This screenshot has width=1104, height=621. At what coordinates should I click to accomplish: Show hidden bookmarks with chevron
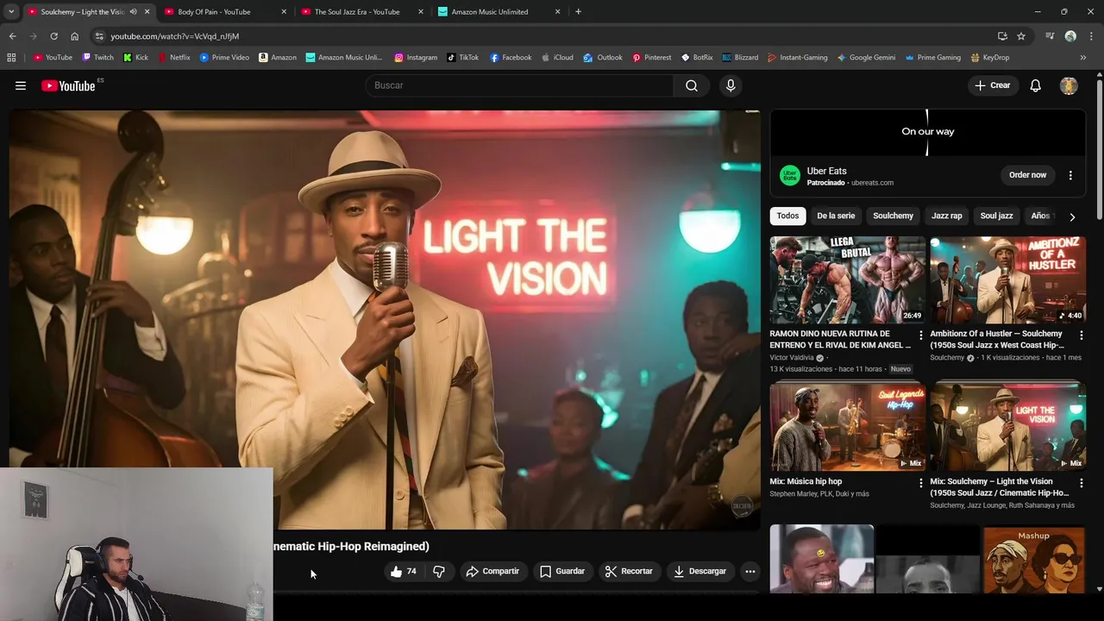(x=1083, y=58)
